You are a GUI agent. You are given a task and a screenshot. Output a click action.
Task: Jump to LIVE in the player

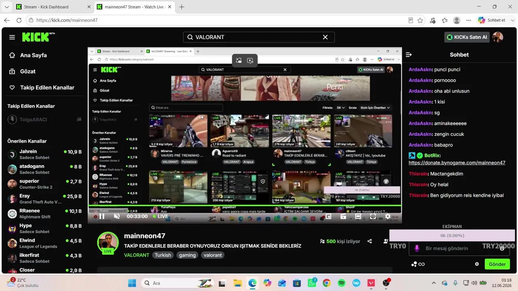tap(160, 216)
